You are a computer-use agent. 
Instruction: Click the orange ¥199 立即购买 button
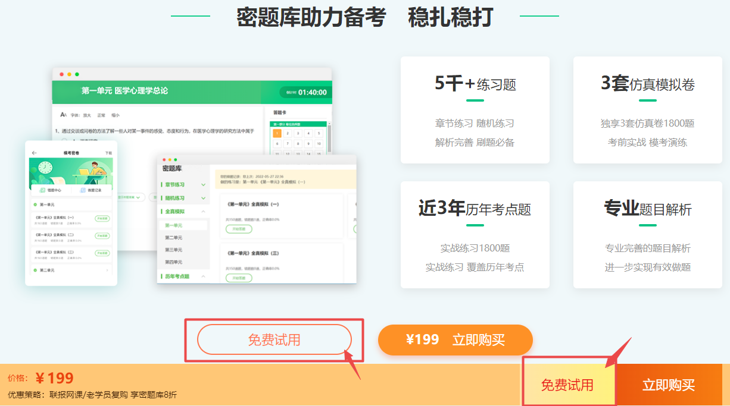455,340
